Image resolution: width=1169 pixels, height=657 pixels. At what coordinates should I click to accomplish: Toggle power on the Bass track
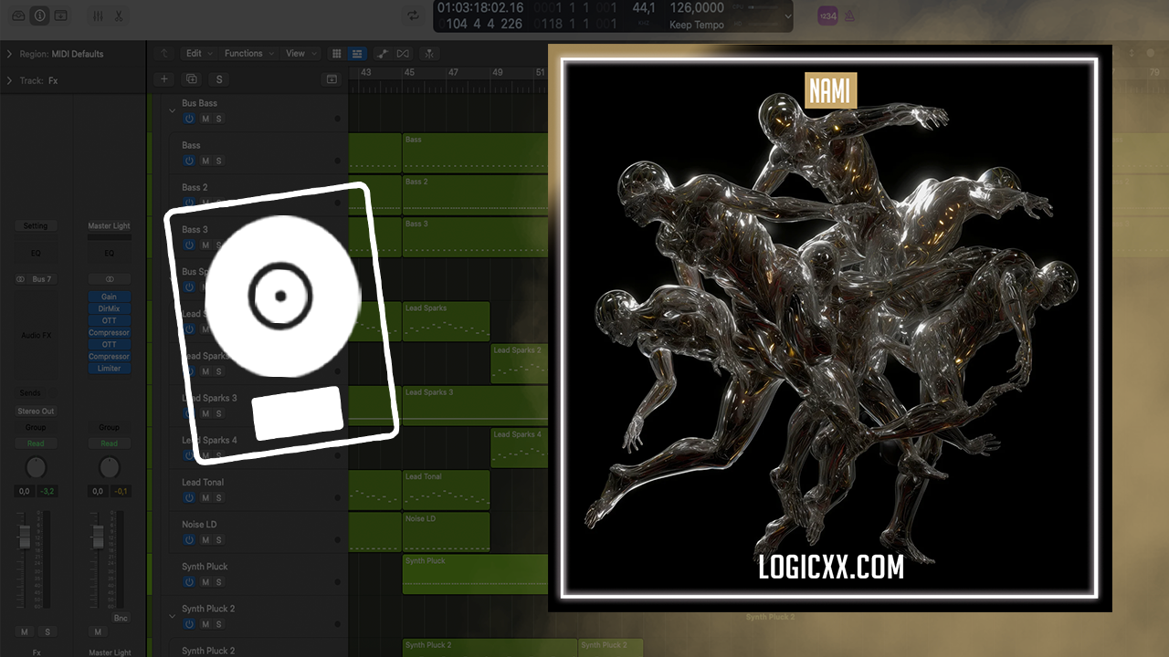[x=189, y=161]
